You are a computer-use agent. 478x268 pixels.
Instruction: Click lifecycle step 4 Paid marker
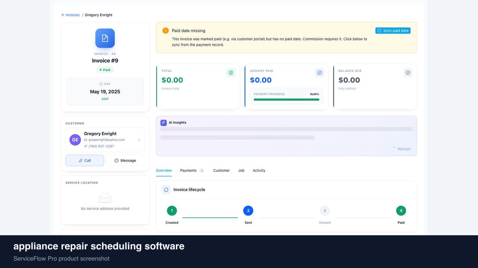click(401, 211)
